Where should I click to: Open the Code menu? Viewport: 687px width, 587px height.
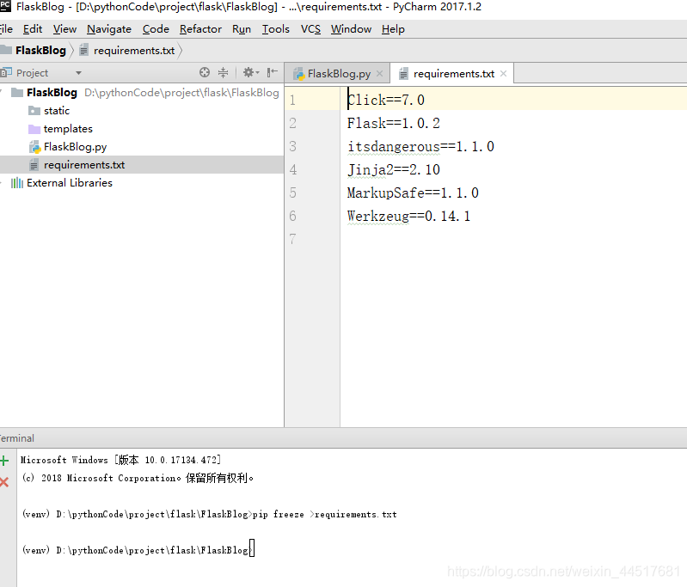point(156,29)
